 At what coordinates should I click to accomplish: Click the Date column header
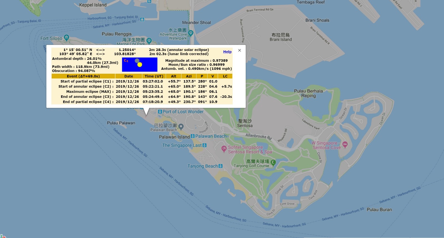129,76
